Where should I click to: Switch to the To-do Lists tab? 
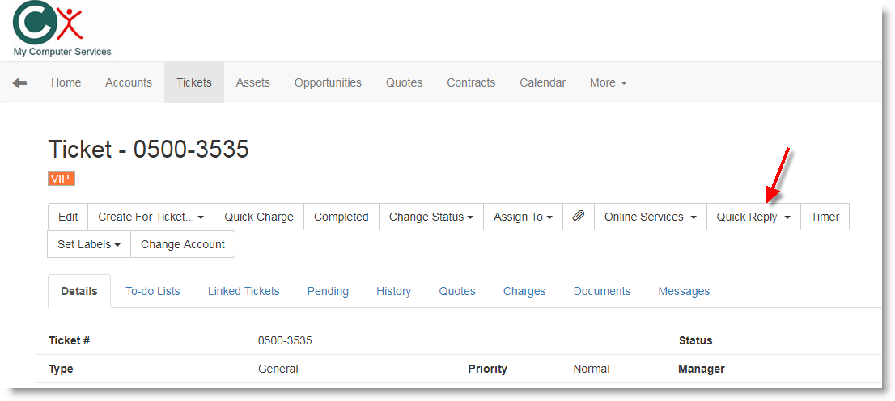click(152, 291)
